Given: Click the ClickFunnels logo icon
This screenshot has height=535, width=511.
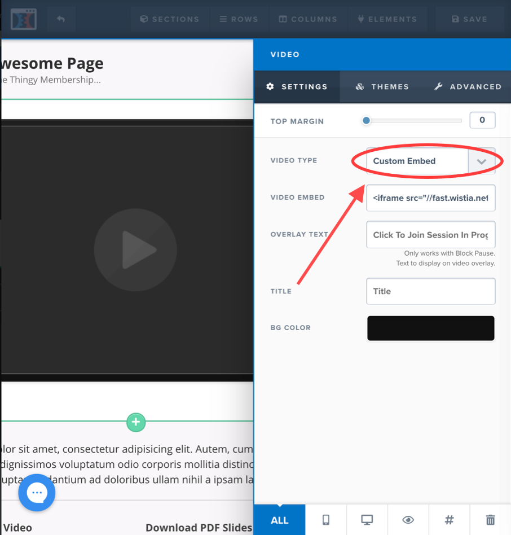Looking at the screenshot, I should 24,19.
